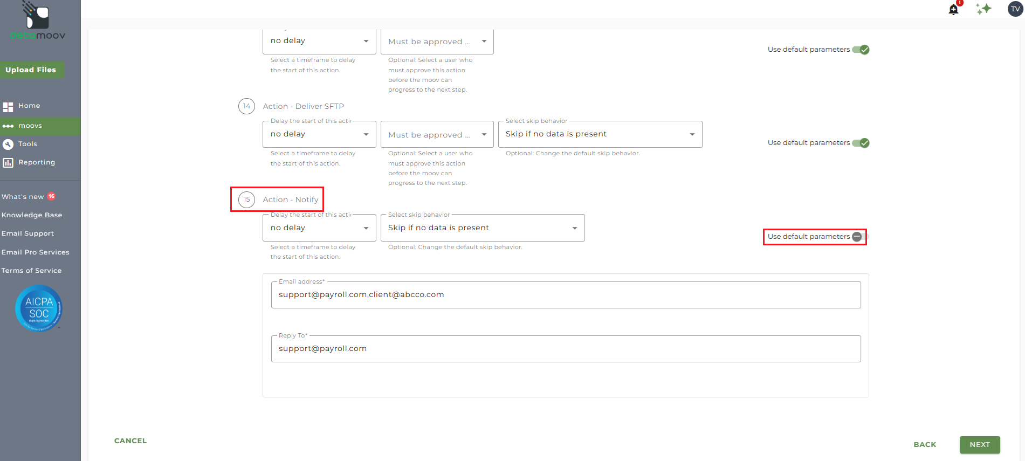Open the moovs sidebar menu item
The image size is (1025, 461).
click(x=30, y=126)
